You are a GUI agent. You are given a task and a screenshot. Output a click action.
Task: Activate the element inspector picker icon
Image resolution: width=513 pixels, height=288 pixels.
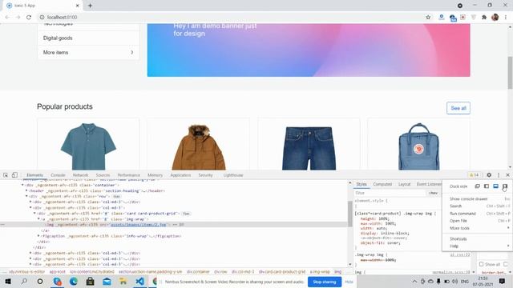coord(6,175)
